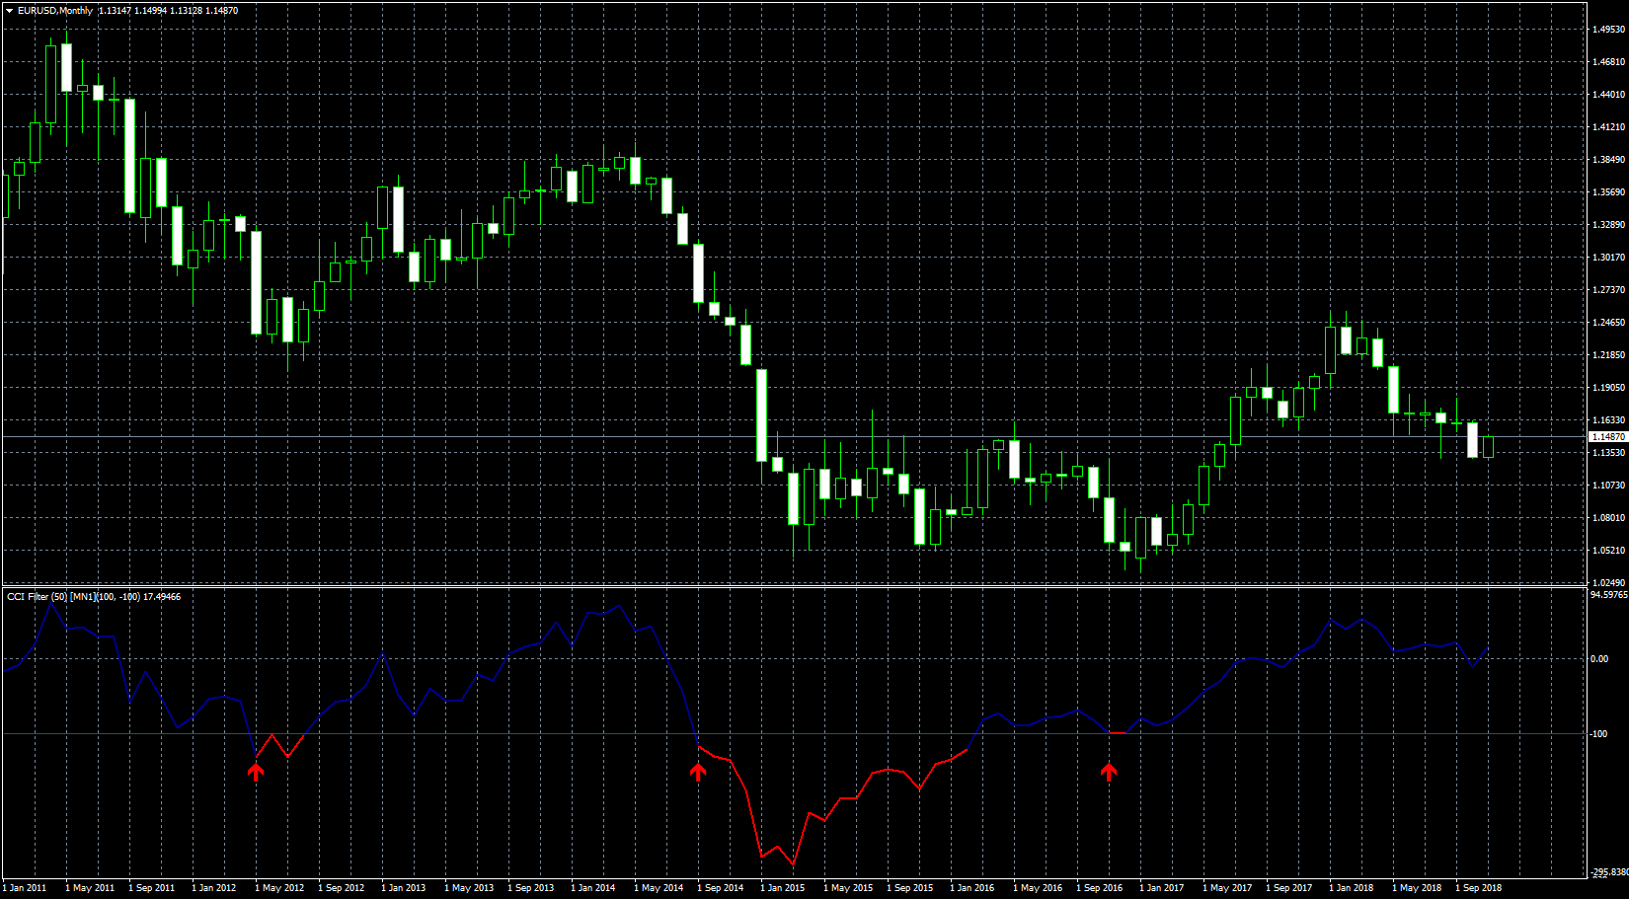The height and width of the screenshot is (899, 1629).
Task: Click the 1 Sep 2011 date label
Action: point(151,888)
